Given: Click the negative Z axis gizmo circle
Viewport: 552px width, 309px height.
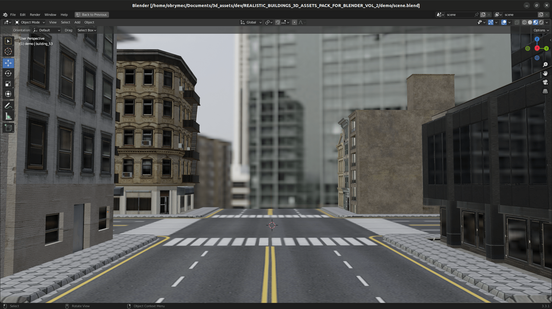Looking at the screenshot, I should coord(537,58).
